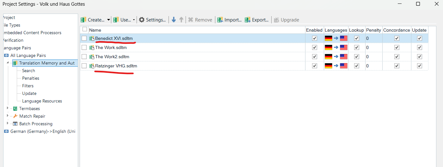443x167 pixels.
Task: Click Penalty value for The Work2.sdltm
Action: [x=367, y=57]
